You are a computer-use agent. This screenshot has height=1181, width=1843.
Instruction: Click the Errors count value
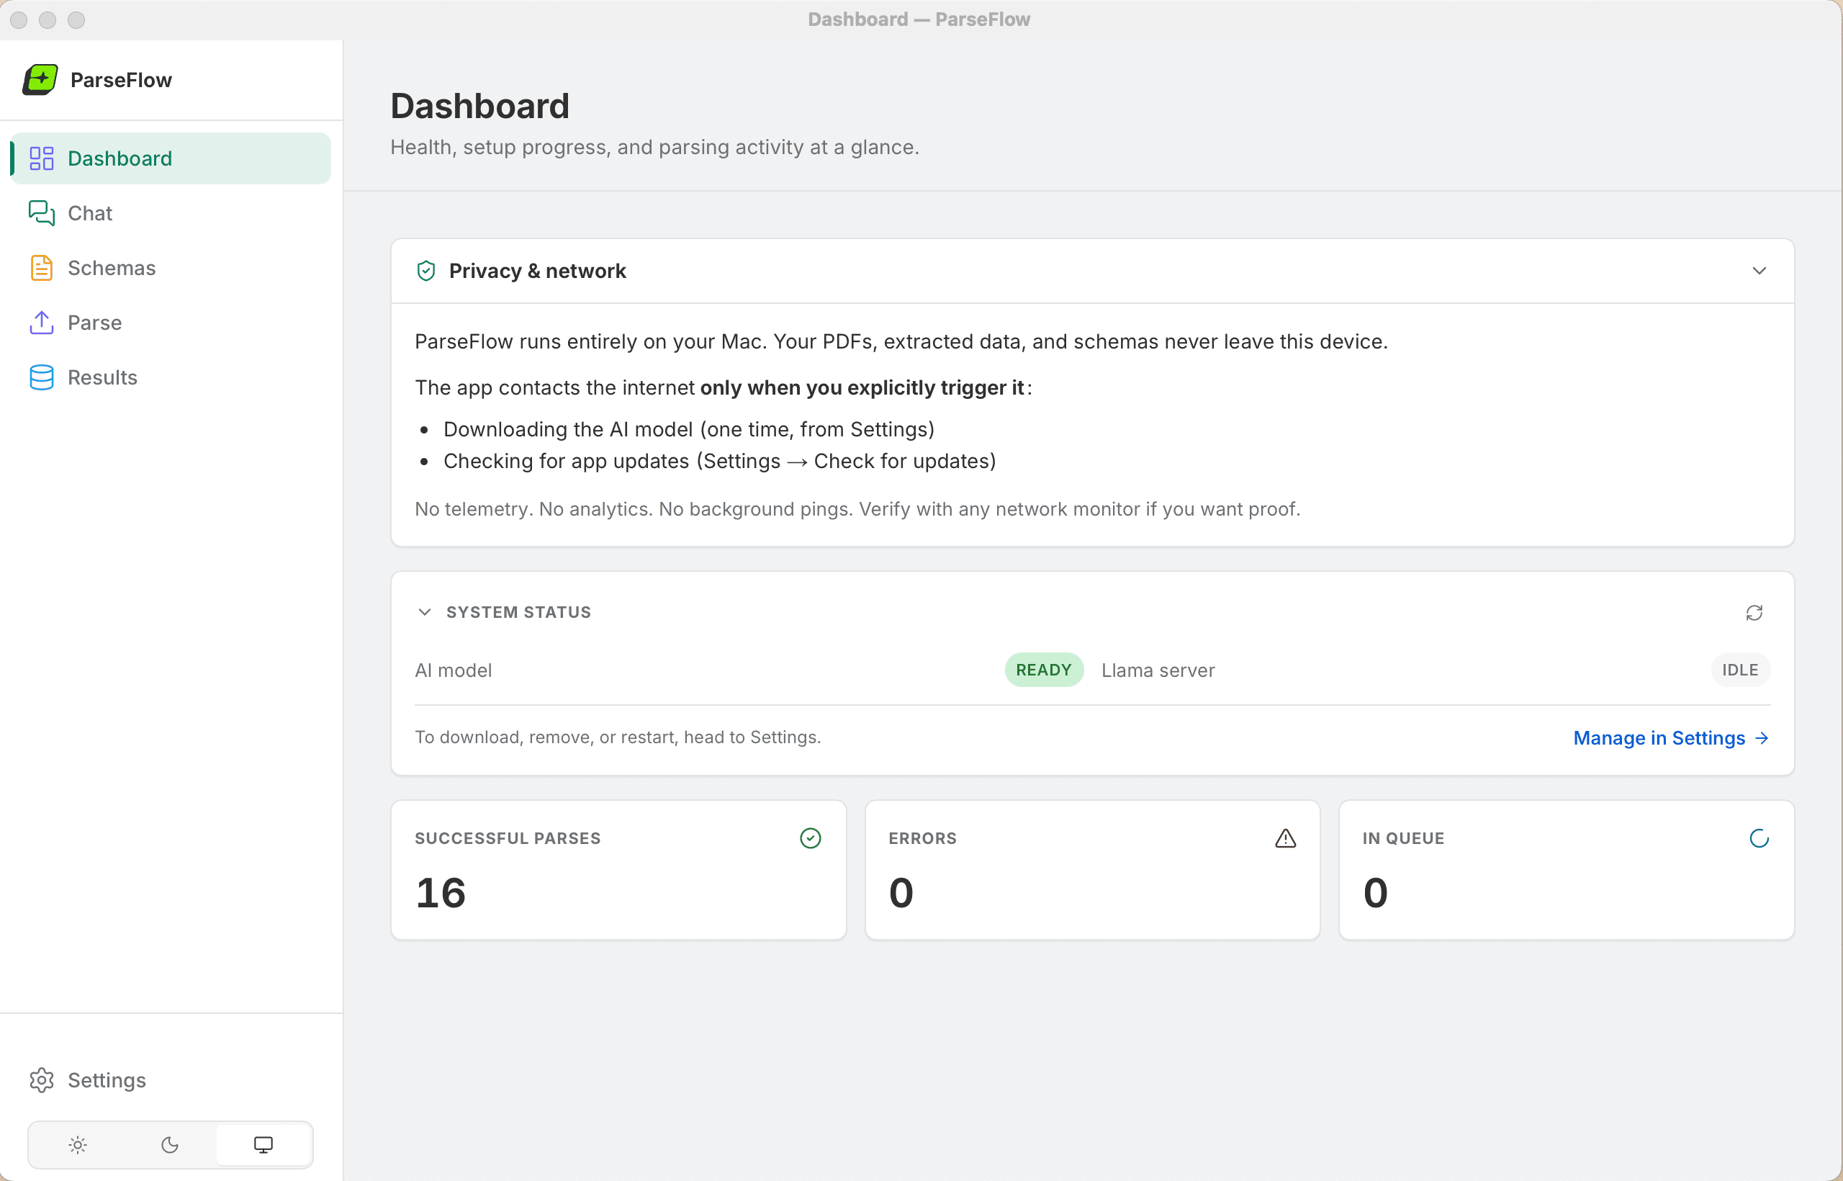coord(901,893)
